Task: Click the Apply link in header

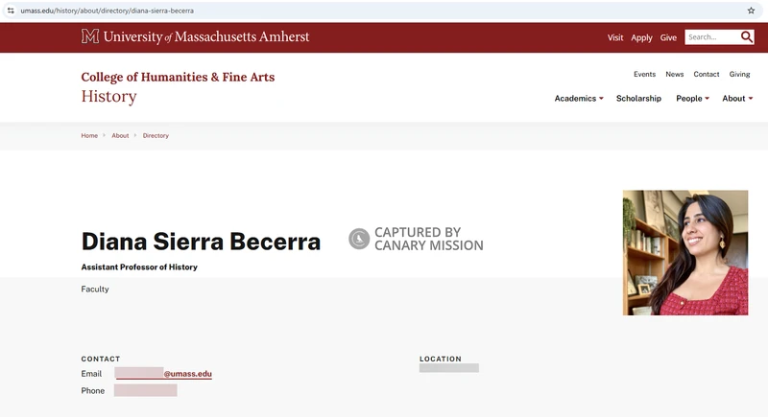Action: 641,37
